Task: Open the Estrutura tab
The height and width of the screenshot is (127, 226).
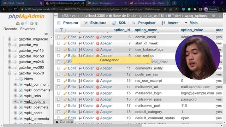Action: [x=95, y=23]
